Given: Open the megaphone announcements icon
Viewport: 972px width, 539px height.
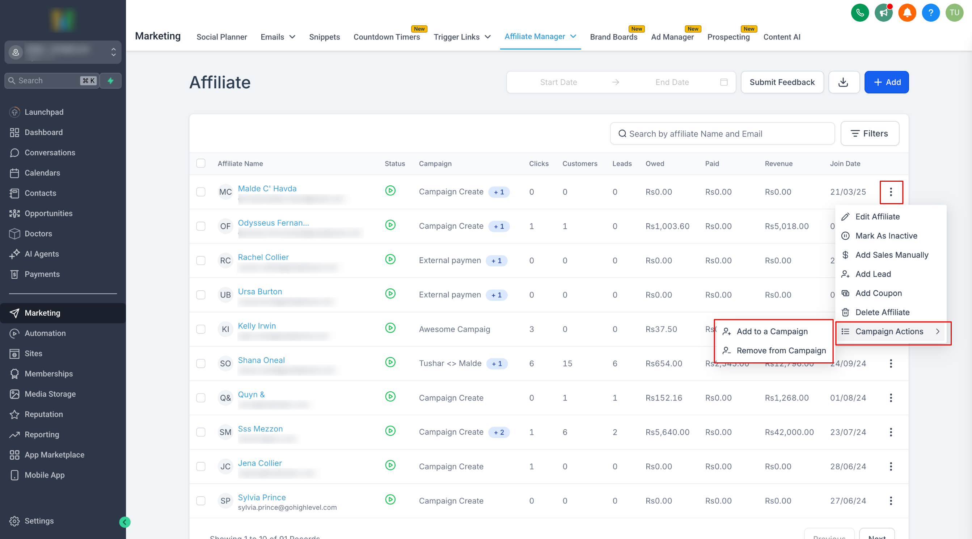Looking at the screenshot, I should pyautogui.click(x=883, y=13).
